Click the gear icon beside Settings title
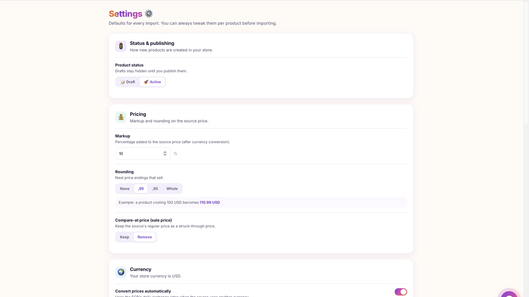 149,14
